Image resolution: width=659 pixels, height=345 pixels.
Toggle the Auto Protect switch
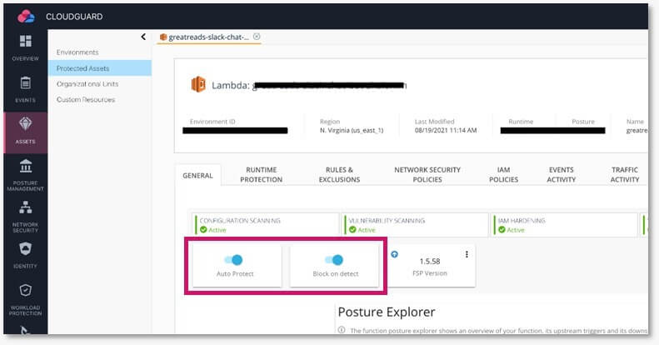(233, 260)
